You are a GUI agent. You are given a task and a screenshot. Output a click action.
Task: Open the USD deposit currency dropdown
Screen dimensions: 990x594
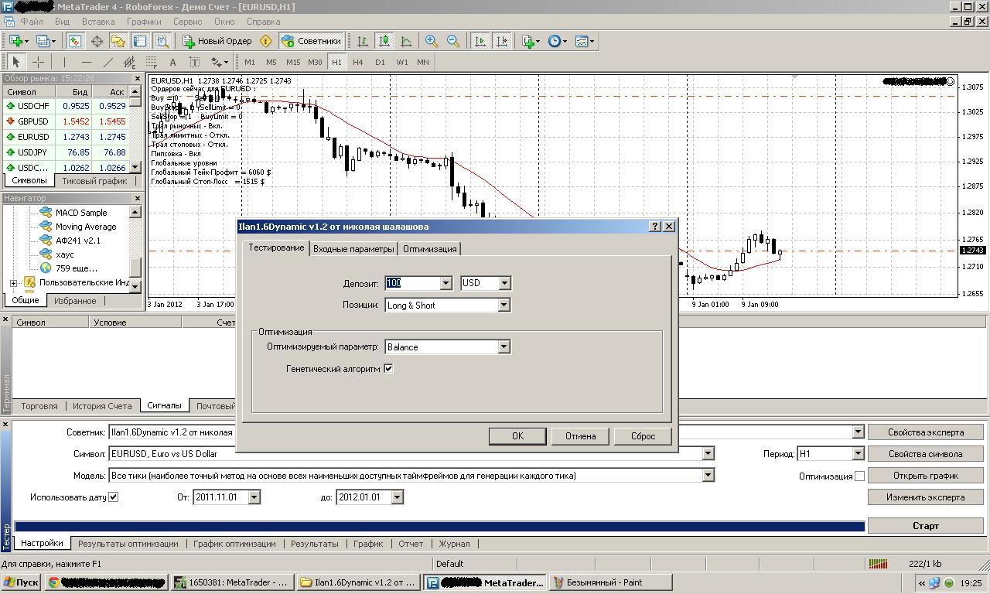[504, 283]
